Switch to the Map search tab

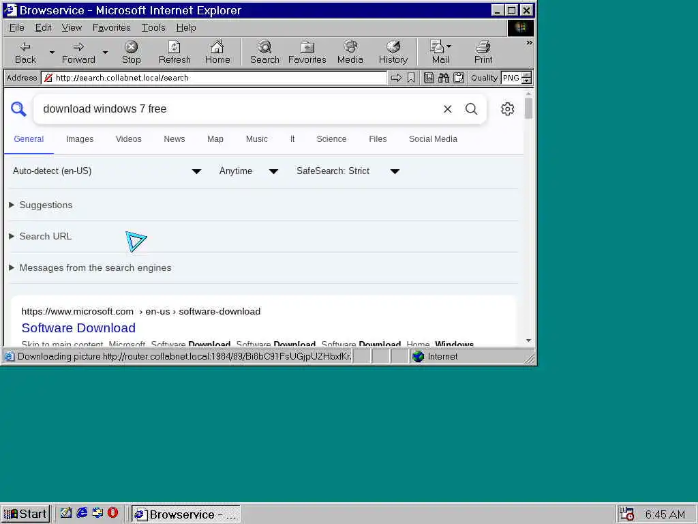point(215,139)
